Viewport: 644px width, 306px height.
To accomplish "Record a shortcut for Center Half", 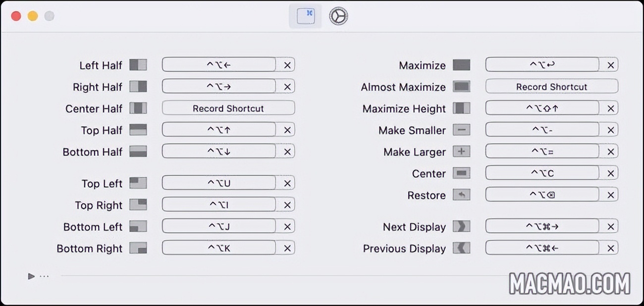I will pyautogui.click(x=228, y=108).
